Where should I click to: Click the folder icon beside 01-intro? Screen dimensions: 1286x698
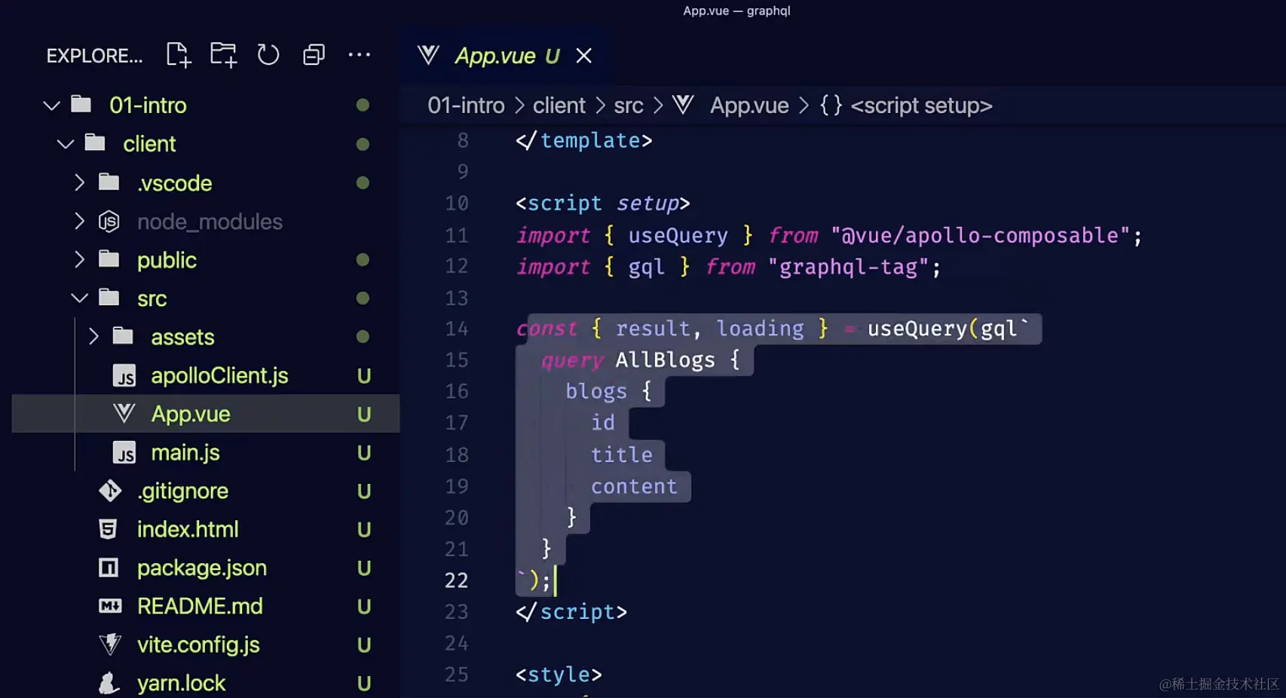[81, 104]
